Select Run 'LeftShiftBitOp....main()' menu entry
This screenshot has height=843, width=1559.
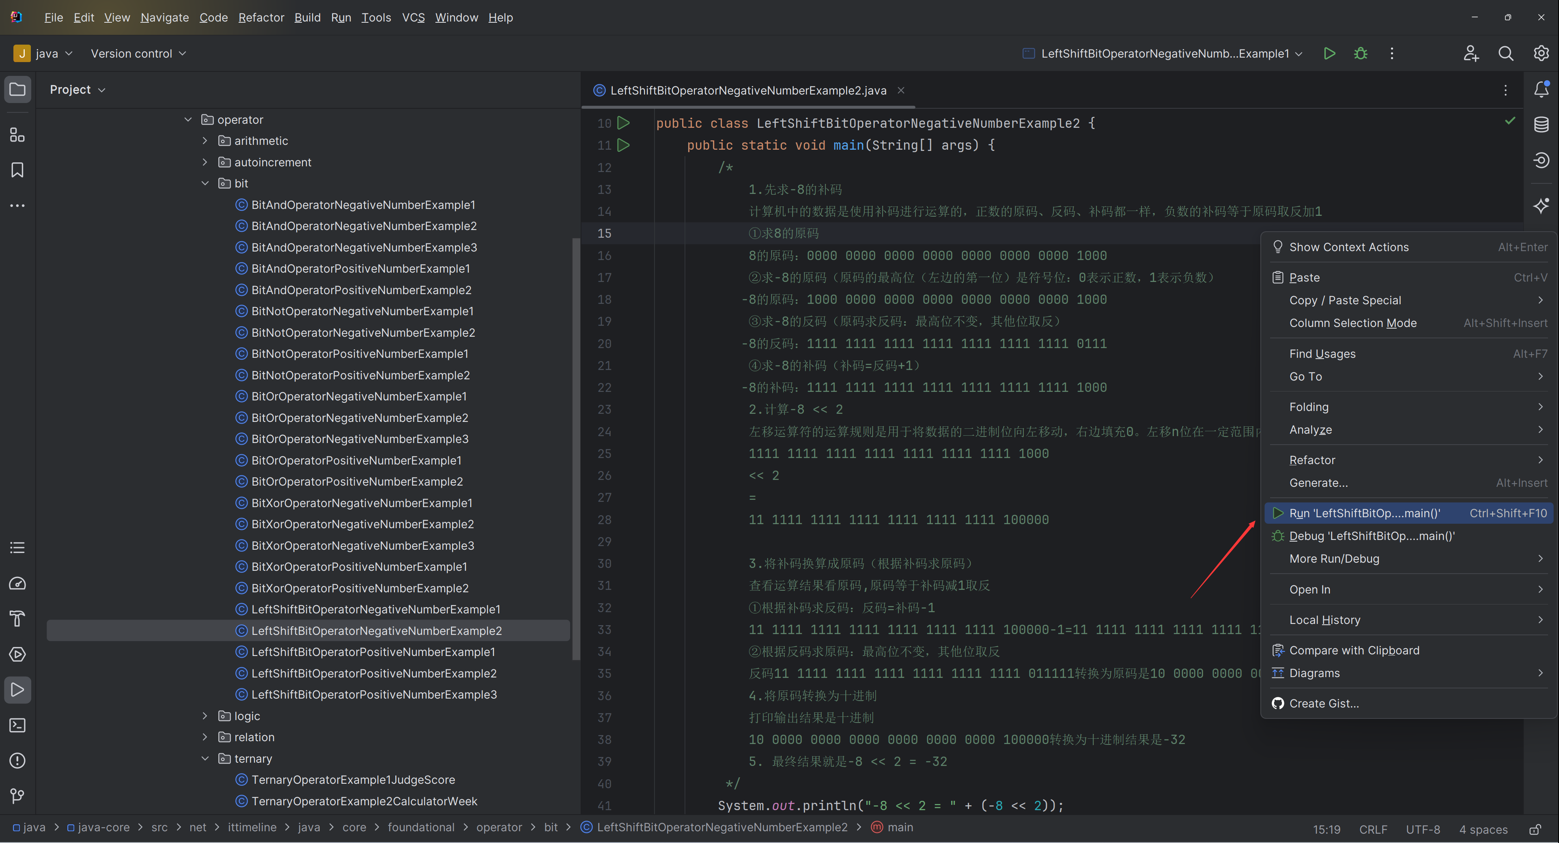(1409, 513)
